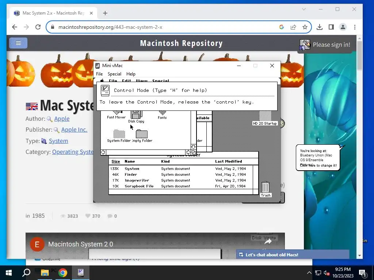
Task: Reload the page
Action: pos(38,27)
